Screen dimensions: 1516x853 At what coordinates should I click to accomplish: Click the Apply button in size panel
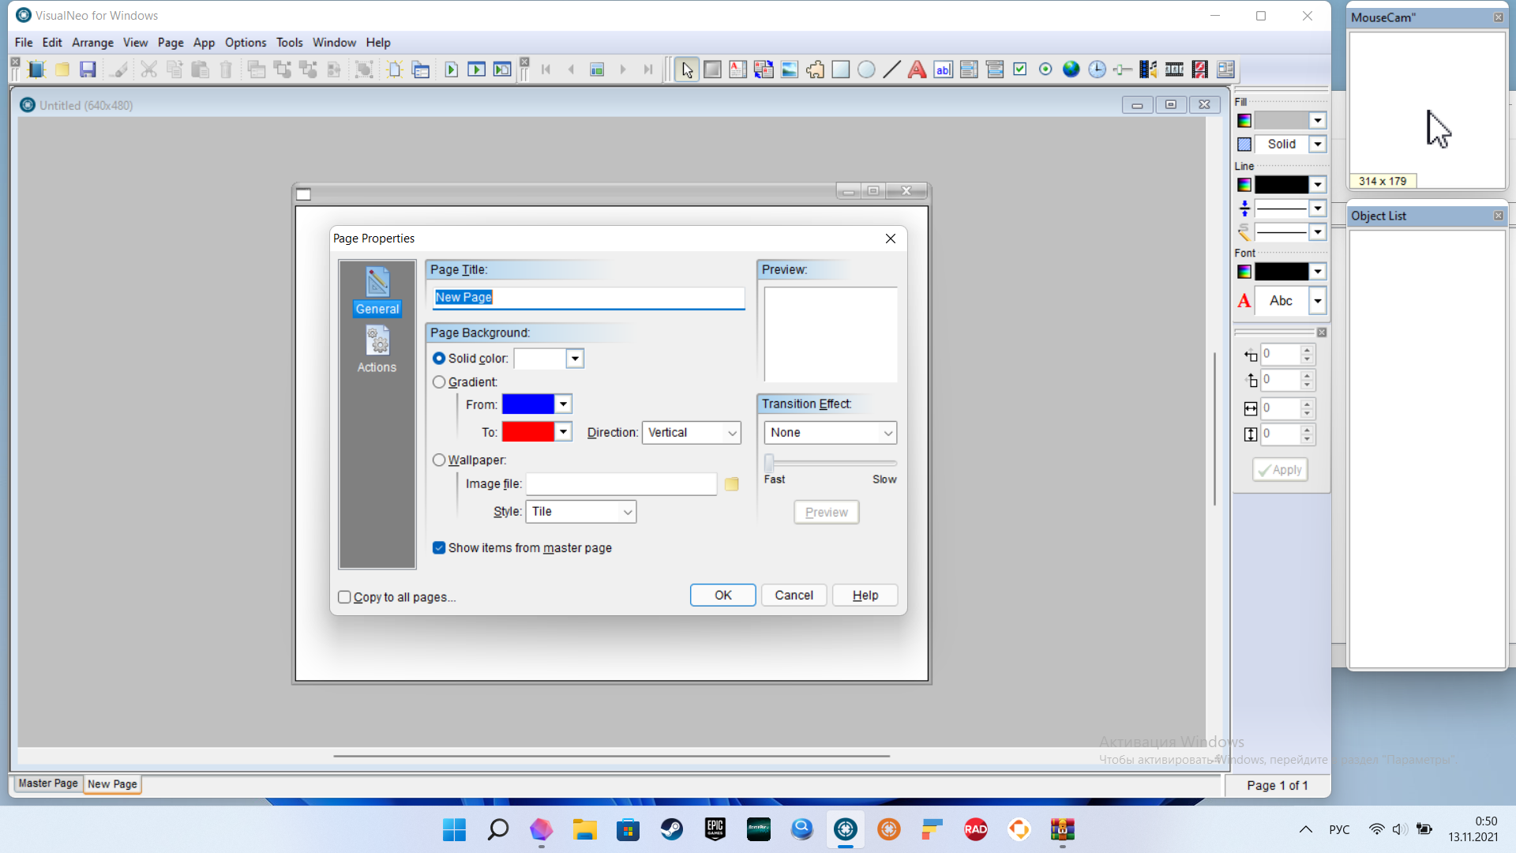pos(1280,470)
